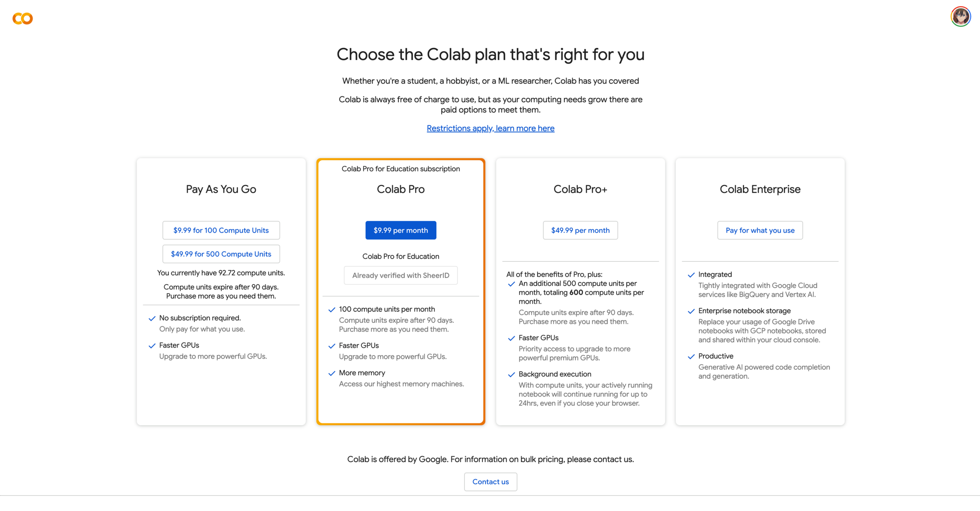Click checkmark icon next to Productive
The width and height of the screenshot is (980, 511).
(691, 356)
